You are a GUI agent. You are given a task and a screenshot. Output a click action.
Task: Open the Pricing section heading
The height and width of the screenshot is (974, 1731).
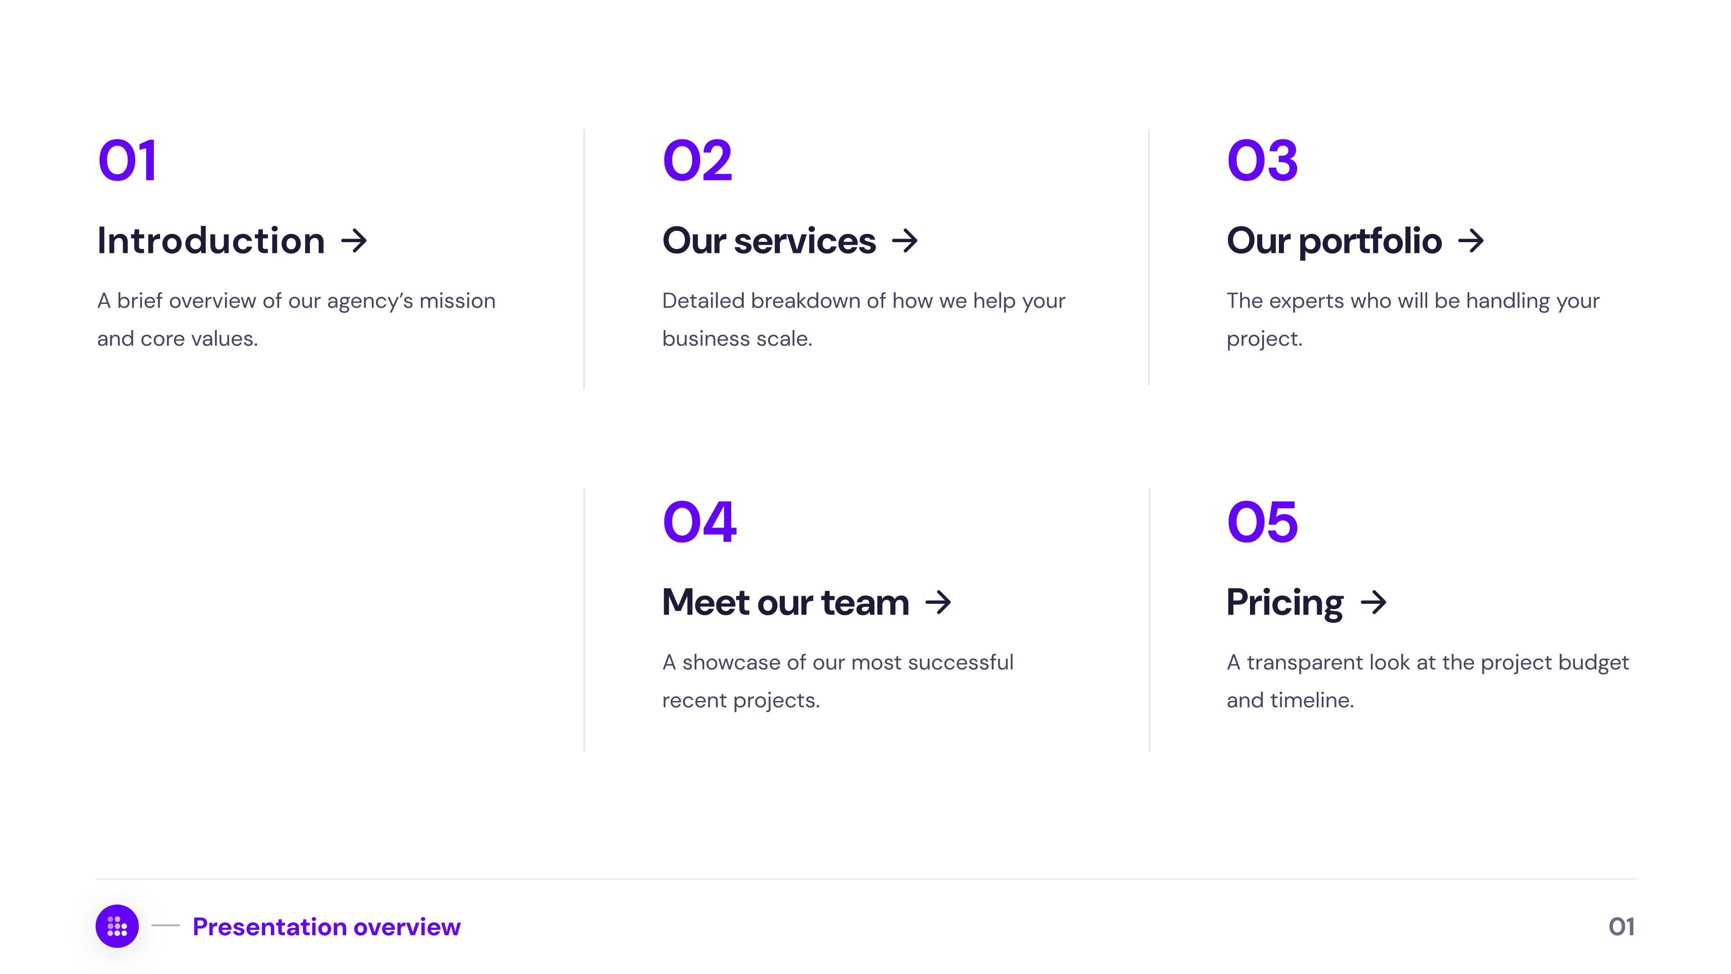1284,602
